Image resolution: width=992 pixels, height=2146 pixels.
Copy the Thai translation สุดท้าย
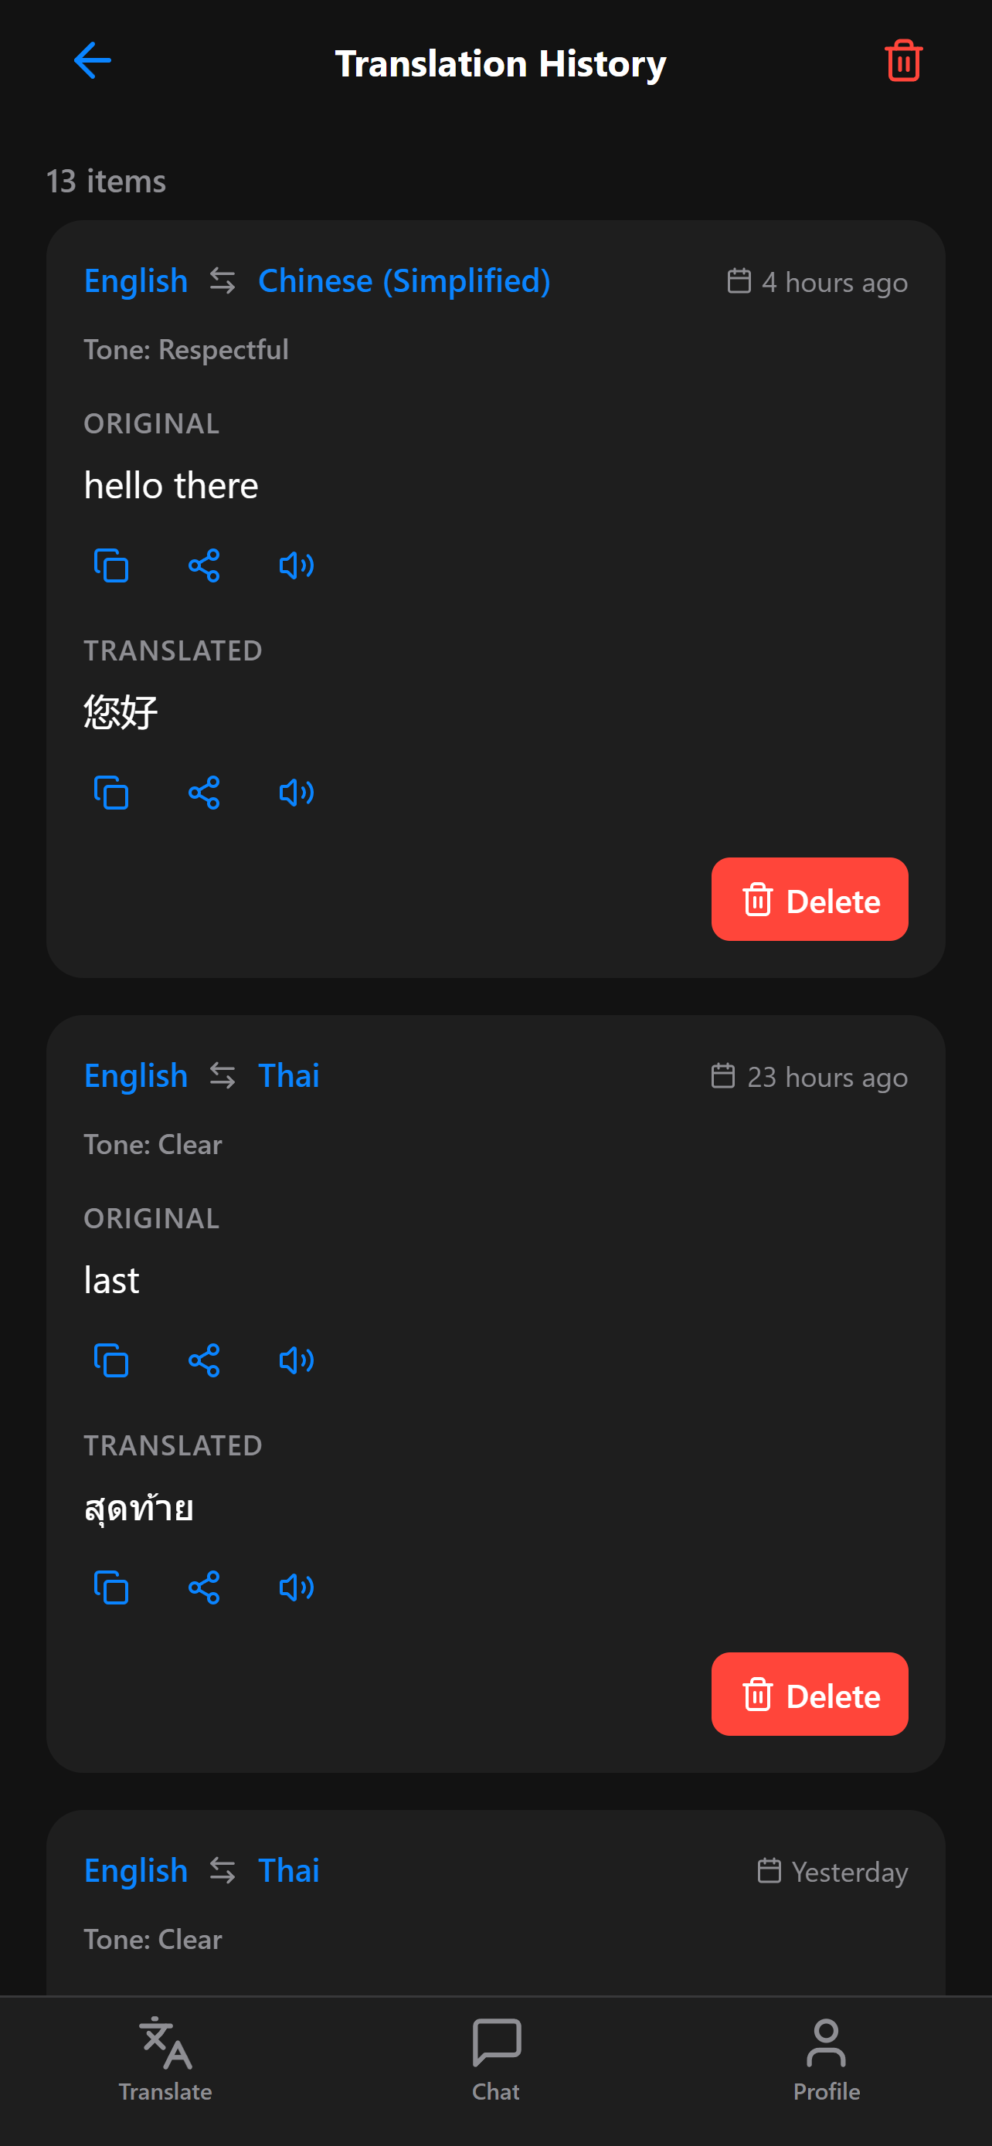111,1587
